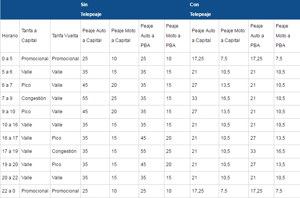Select 'Congestión' in the 17 a 19 row

tap(64, 151)
